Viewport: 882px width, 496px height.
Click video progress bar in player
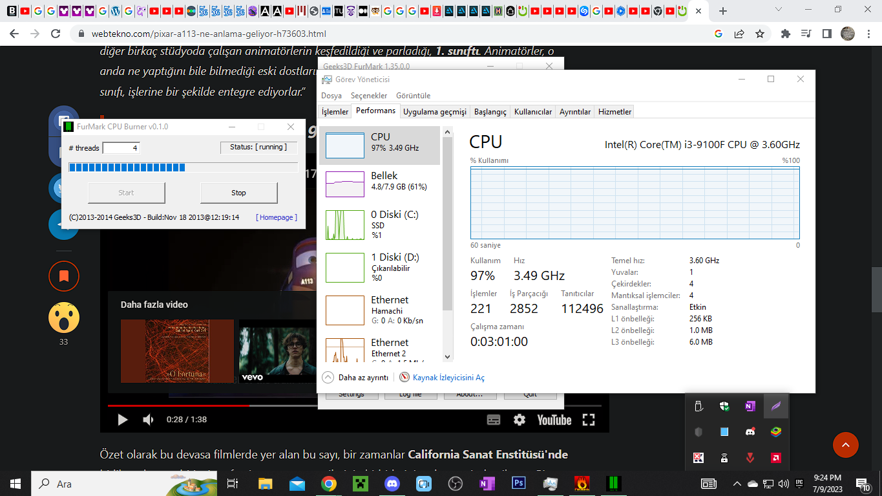click(354, 405)
